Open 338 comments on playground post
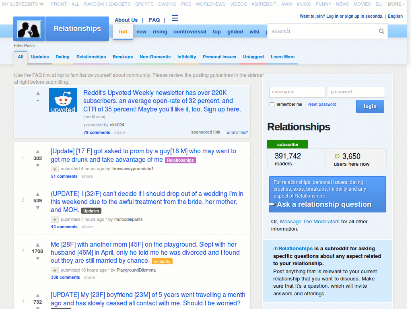 pos(66,278)
